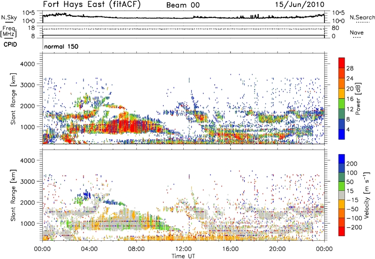Select the bright blue bottom Power colorbar segment

tap(342, 134)
